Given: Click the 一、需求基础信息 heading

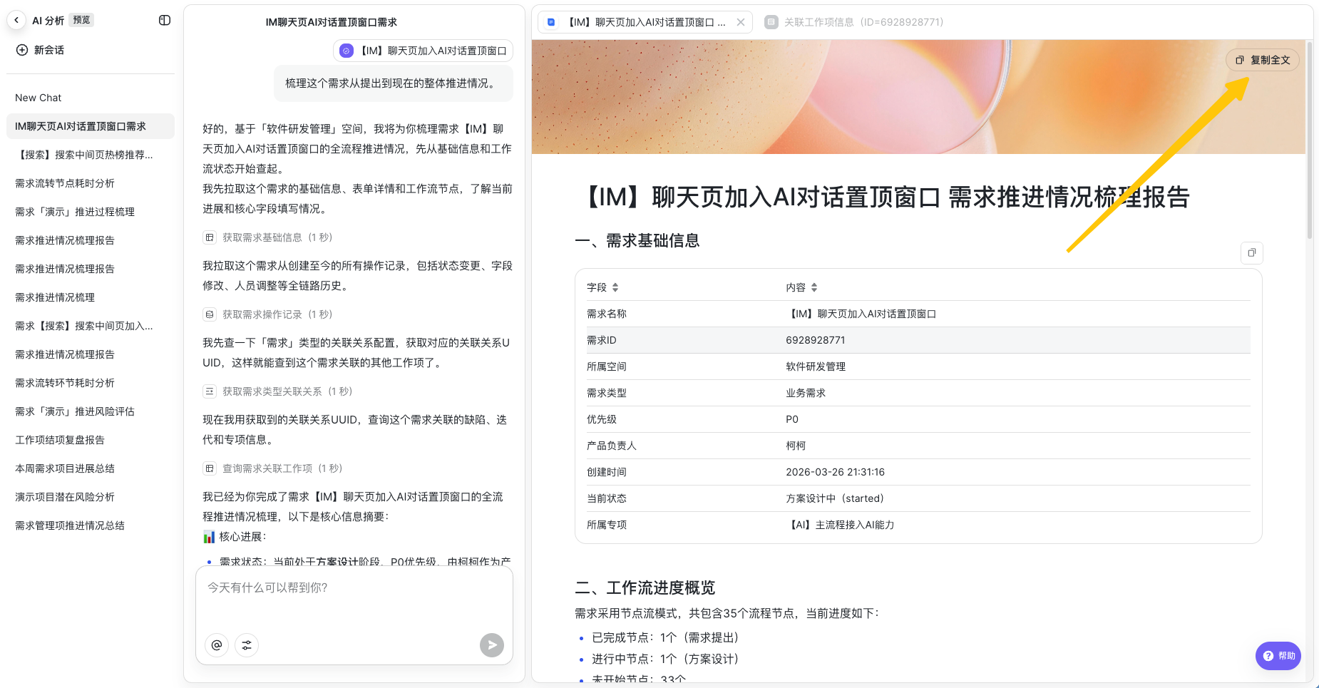Looking at the screenshot, I should pyautogui.click(x=637, y=241).
